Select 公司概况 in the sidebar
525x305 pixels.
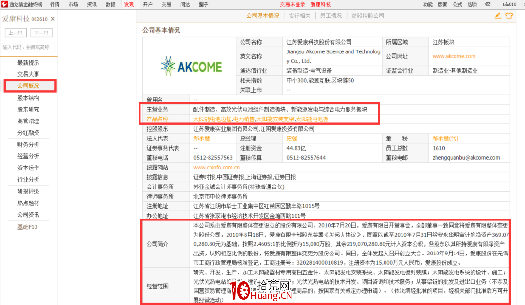point(29,86)
